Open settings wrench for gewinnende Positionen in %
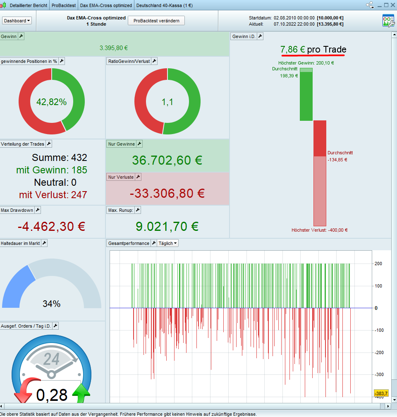 (62, 61)
